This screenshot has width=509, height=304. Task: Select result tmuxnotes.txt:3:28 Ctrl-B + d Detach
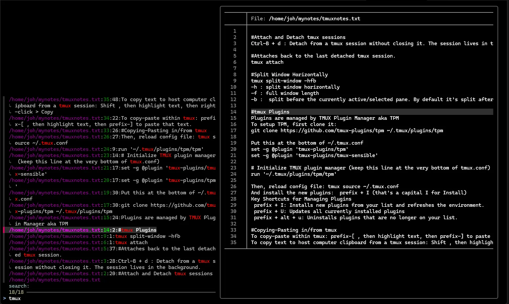click(112, 264)
